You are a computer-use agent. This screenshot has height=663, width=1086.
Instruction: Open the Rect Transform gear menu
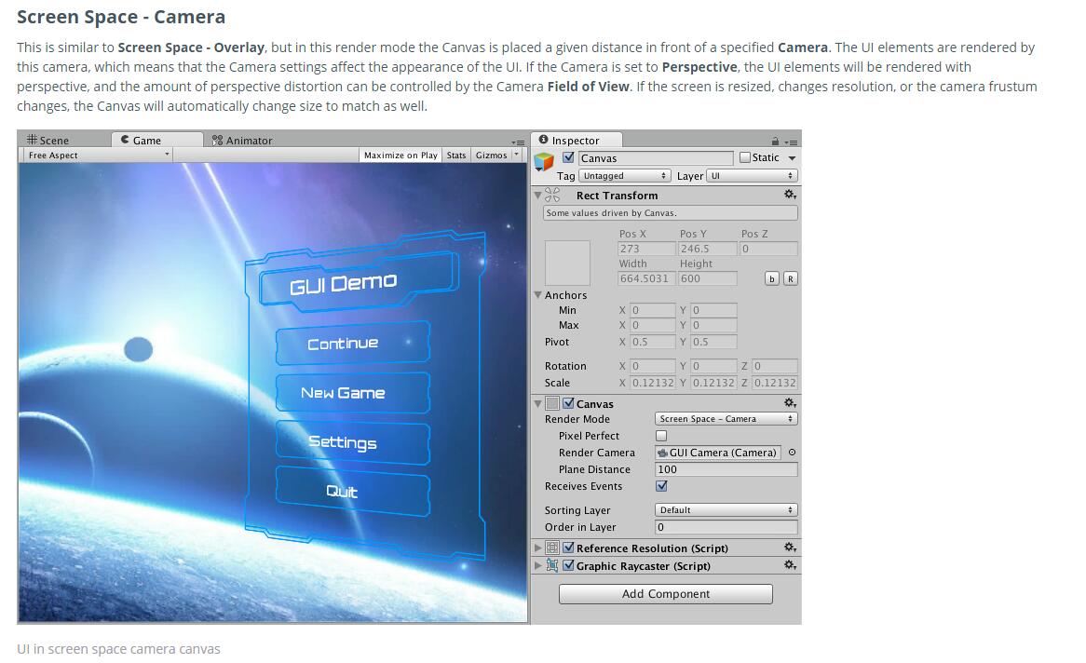[x=790, y=195]
